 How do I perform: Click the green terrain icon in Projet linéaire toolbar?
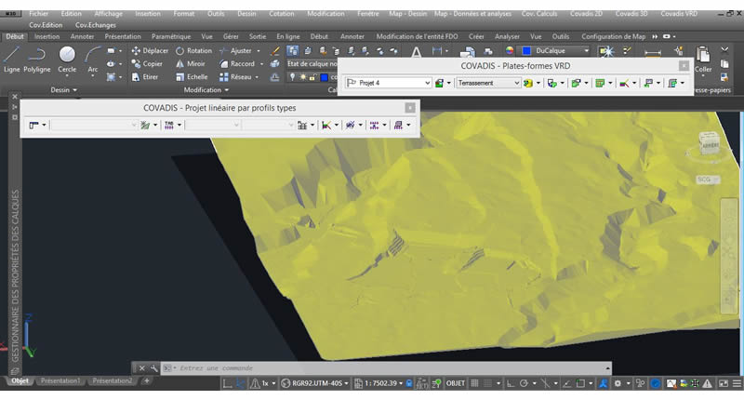[x=145, y=126]
